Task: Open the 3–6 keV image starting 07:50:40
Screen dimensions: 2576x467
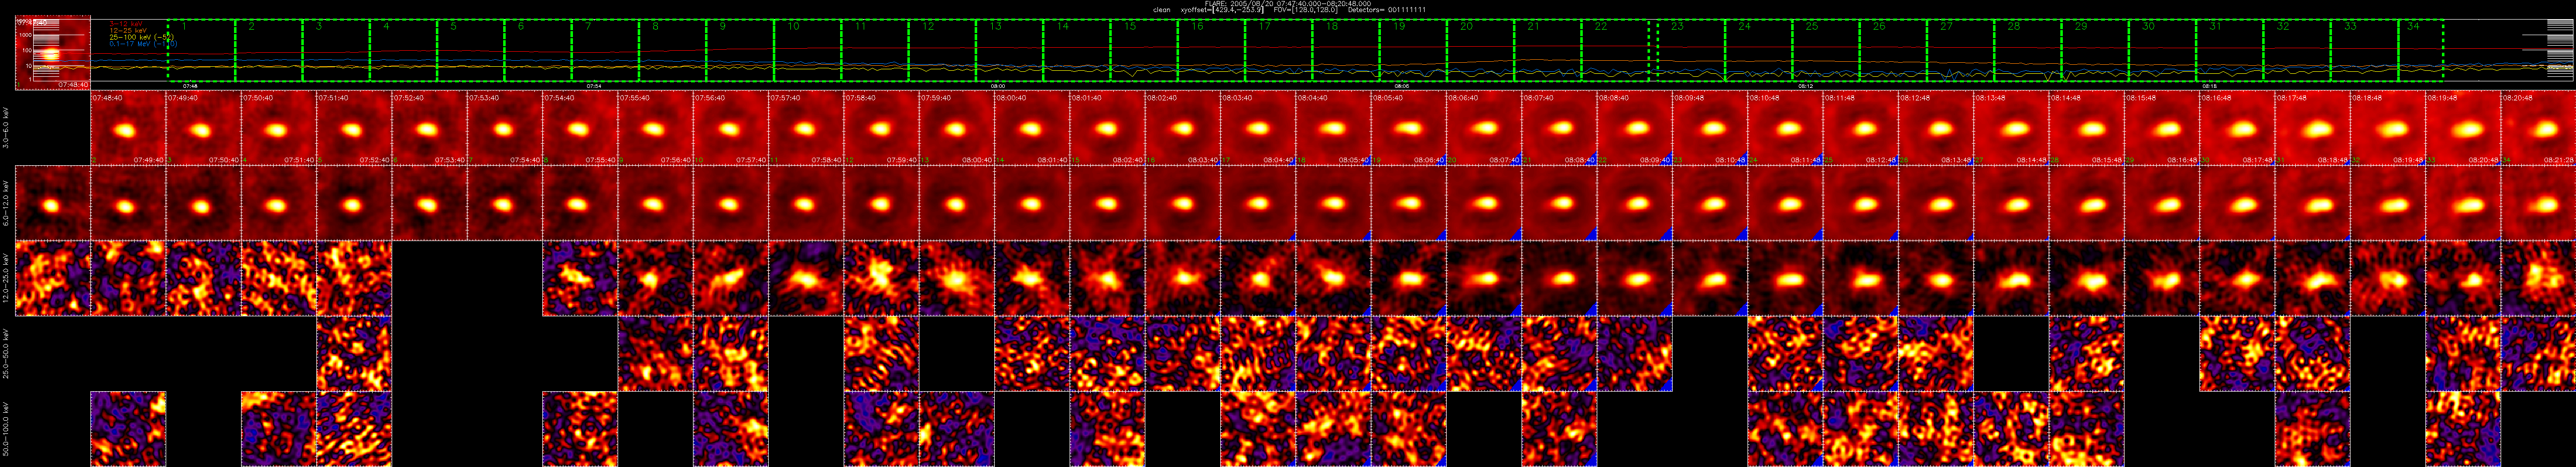Action: [279, 128]
